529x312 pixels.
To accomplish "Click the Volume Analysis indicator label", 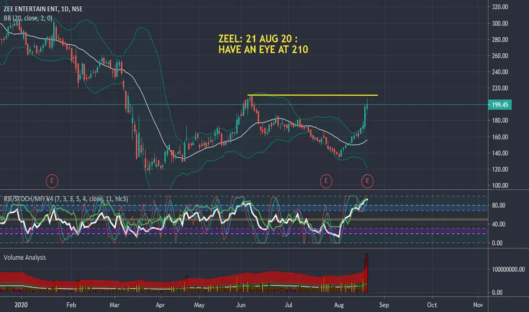I will tap(24, 258).
